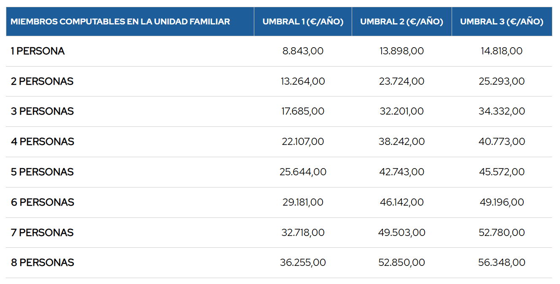
Task: Click the 'Umbral 1 (€/año)' column header
Action: coord(303,21)
